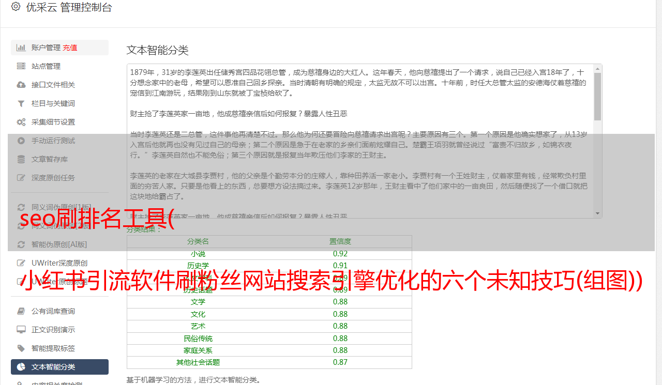Click the 0.88 confidence value for 民俗传统

click(x=340, y=338)
